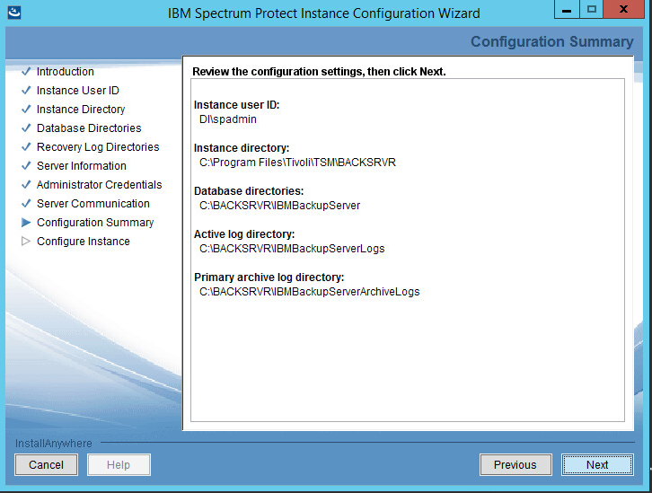Select Configure Instance pending step
Image resolution: width=652 pixels, height=493 pixels.
pyautogui.click(x=83, y=242)
